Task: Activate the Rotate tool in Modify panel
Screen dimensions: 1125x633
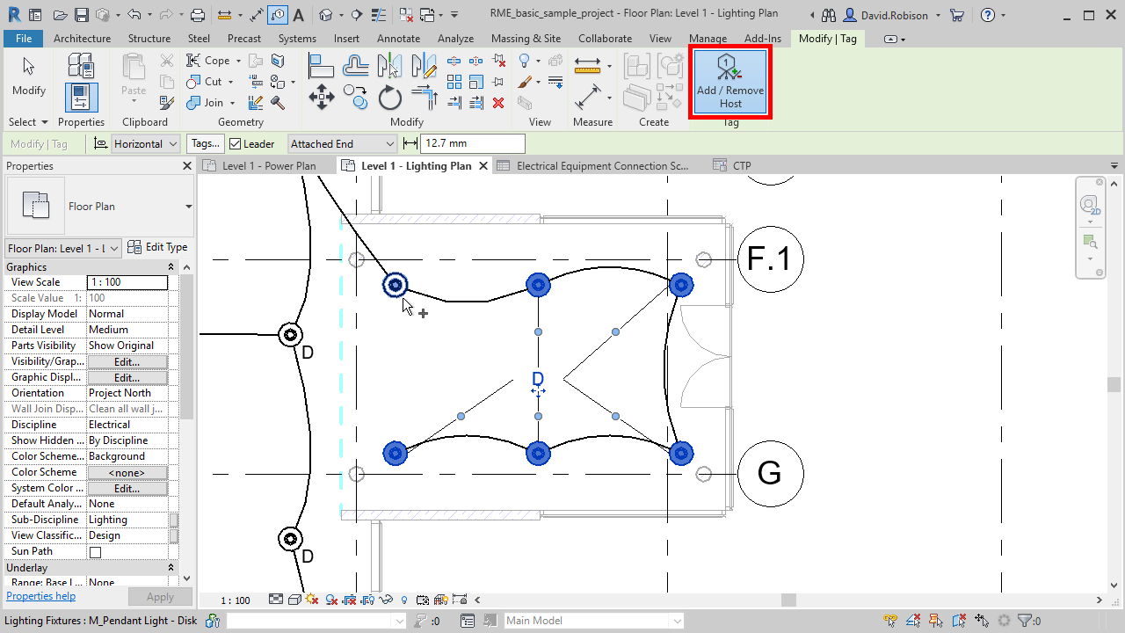Action: tap(389, 98)
